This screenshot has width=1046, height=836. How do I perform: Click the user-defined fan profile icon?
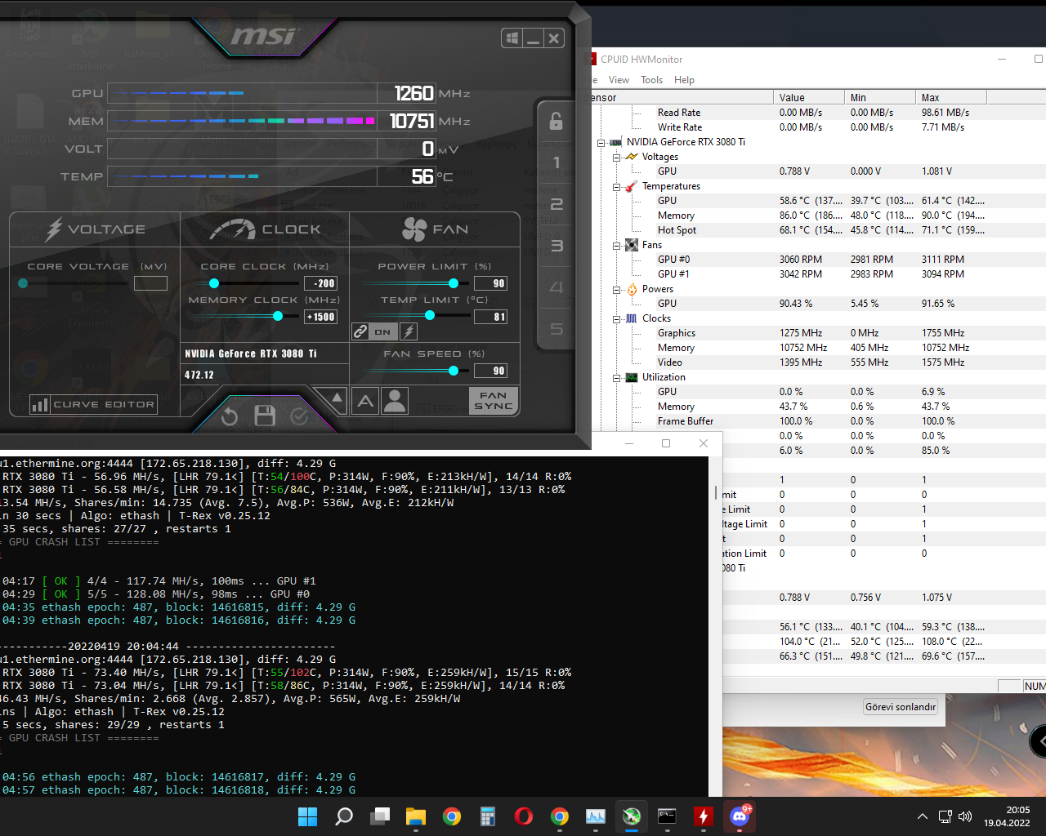(395, 401)
